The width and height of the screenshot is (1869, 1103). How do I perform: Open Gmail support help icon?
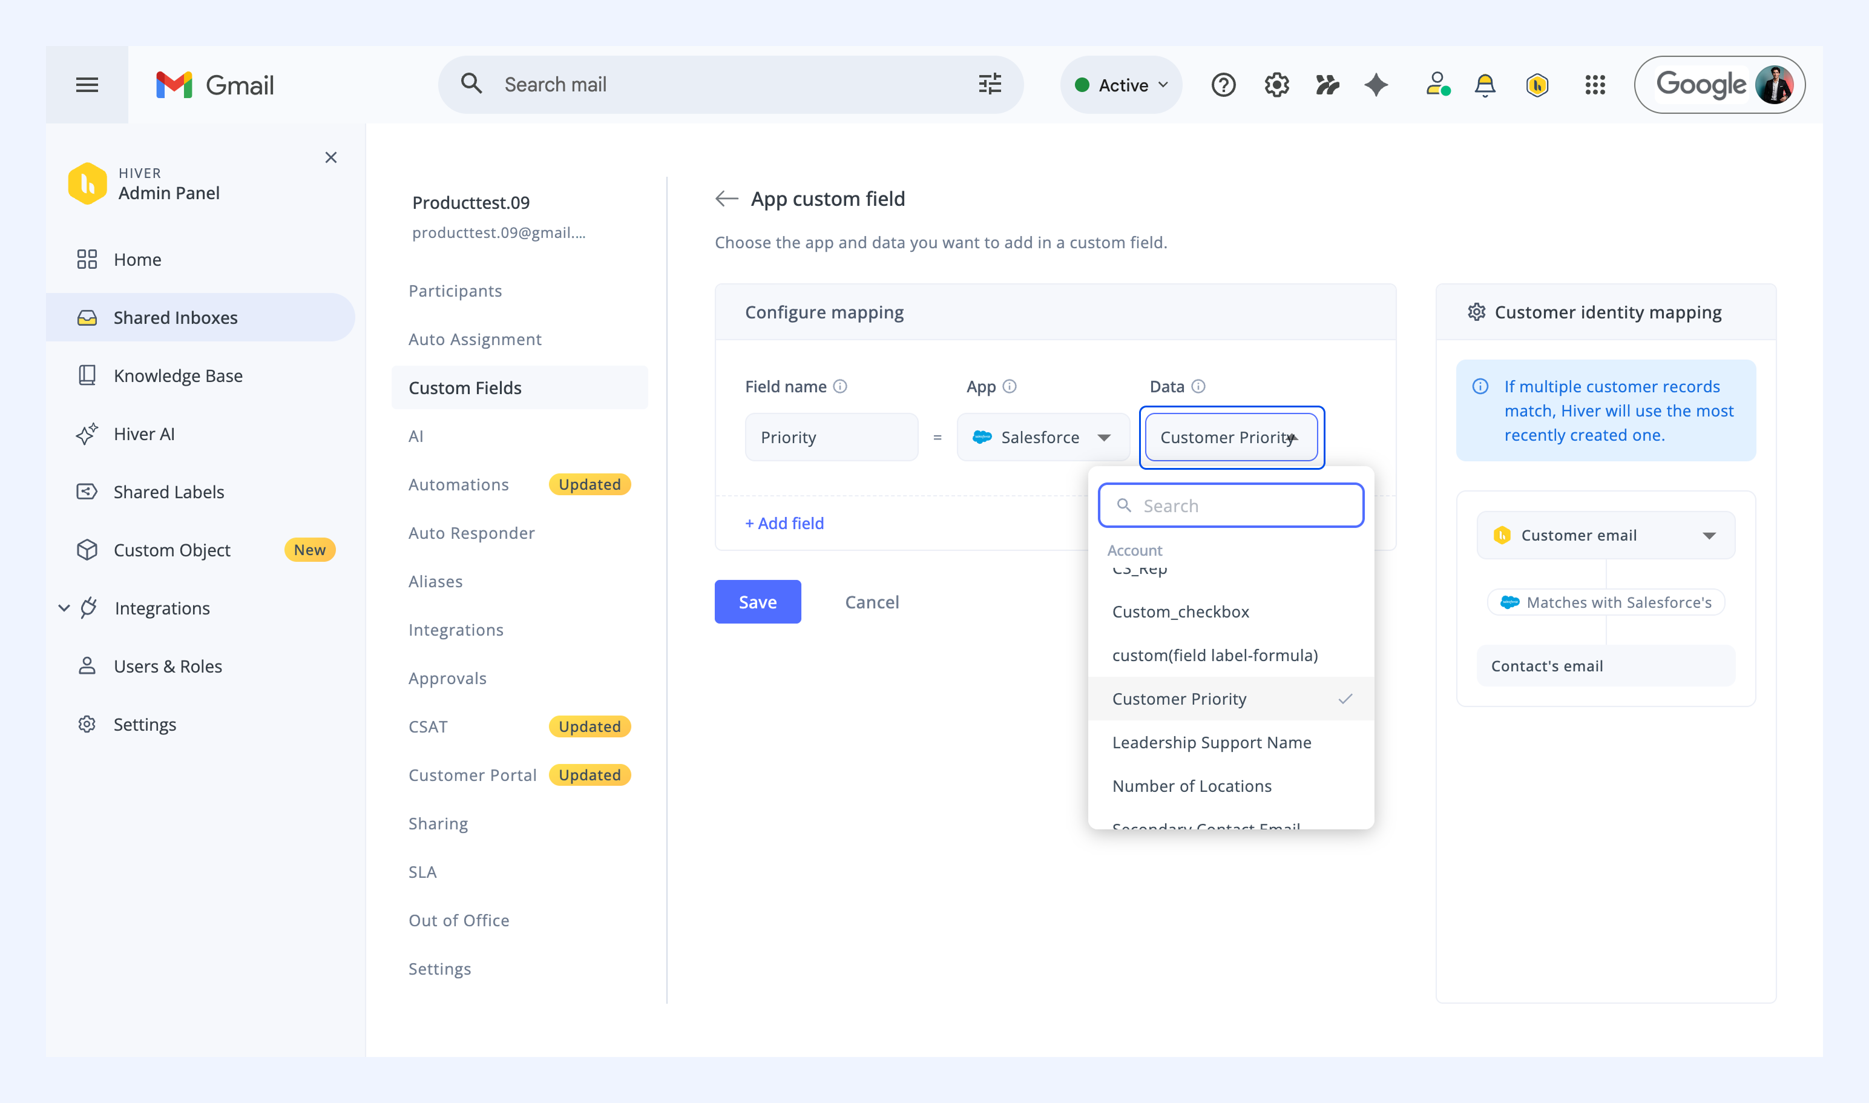1223,85
